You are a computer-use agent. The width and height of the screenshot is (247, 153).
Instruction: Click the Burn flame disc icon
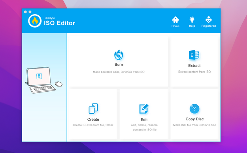[x=119, y=55]
